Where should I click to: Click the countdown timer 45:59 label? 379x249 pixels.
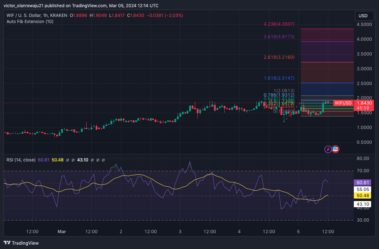363,108
